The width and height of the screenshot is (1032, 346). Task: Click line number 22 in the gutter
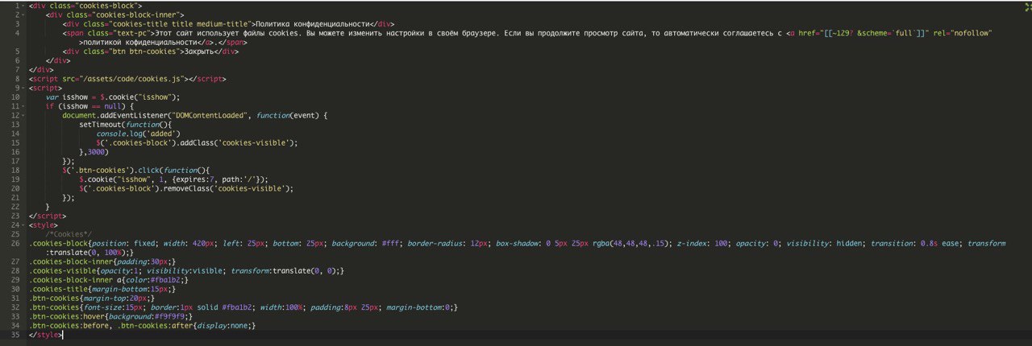click(15, 207)
